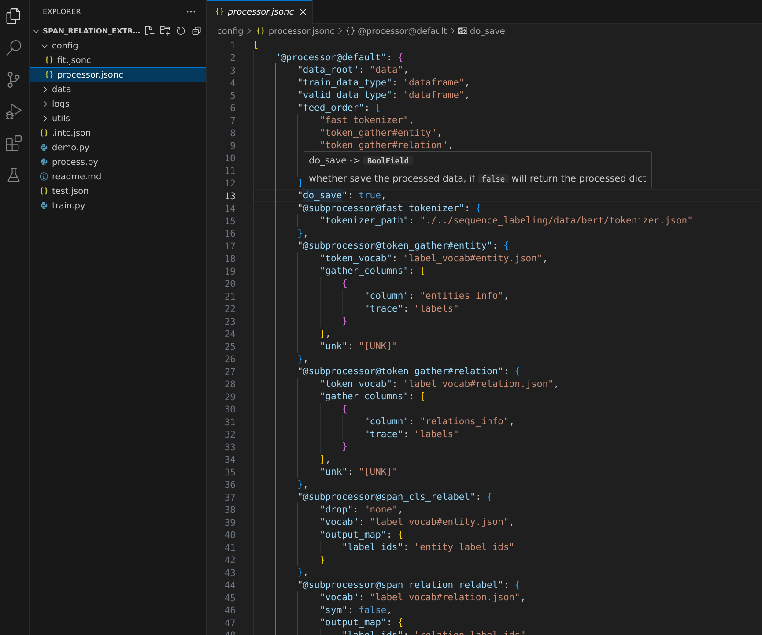Click "fast_tokenizer" entry on line 7
This screenshot has height=635, width=762.
coord(364,120)
